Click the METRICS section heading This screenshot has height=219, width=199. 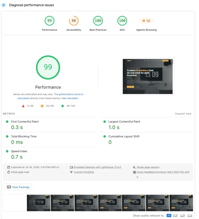pyautogui.click(x=9, y=114)
